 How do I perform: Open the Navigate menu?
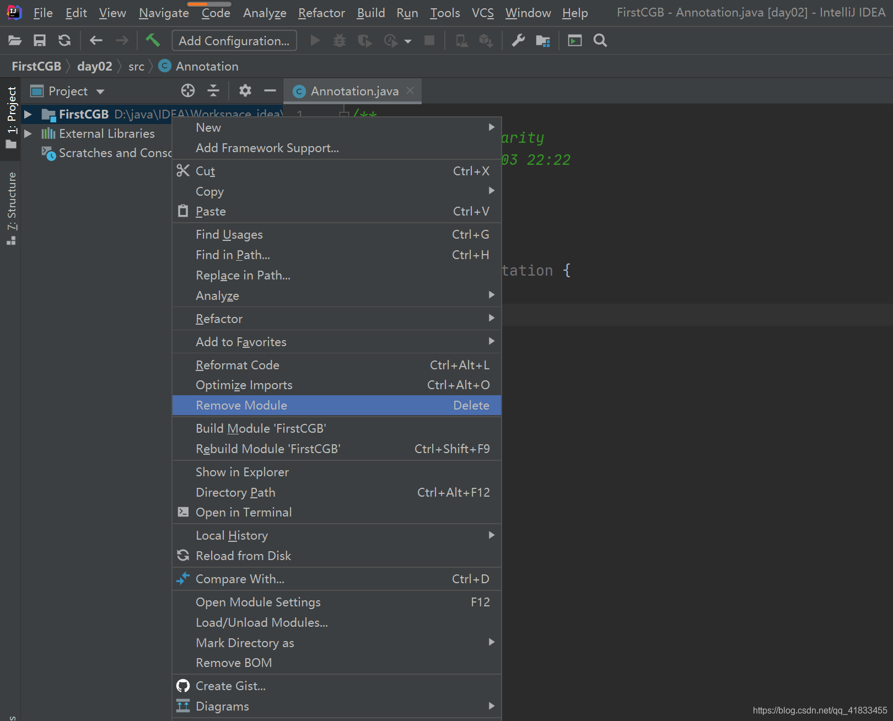[164, 13]
